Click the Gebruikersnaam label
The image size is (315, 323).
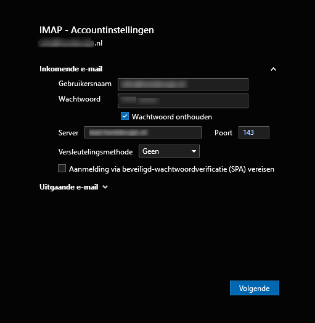(x=85, y=84)
